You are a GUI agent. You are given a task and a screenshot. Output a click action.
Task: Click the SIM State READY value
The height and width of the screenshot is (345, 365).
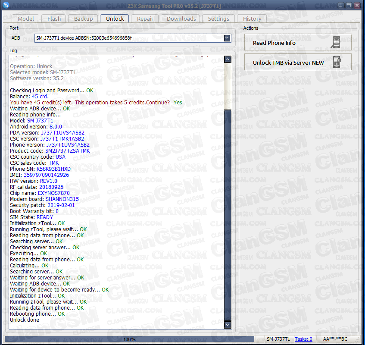click(x=45, y=217)
